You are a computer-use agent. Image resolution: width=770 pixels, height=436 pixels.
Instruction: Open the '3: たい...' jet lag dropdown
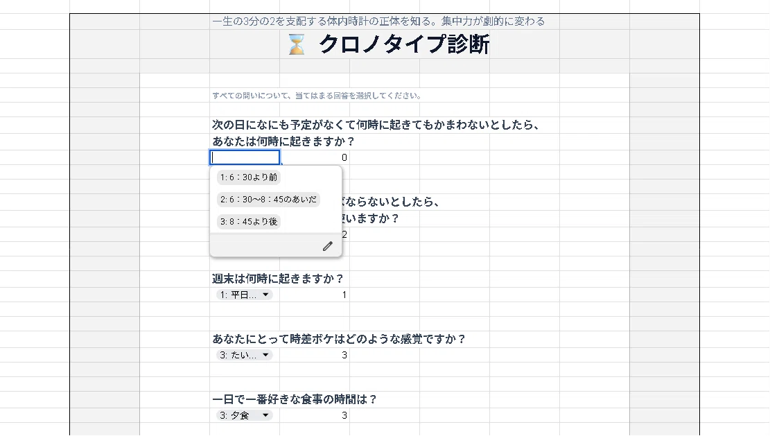click(244, 355)
